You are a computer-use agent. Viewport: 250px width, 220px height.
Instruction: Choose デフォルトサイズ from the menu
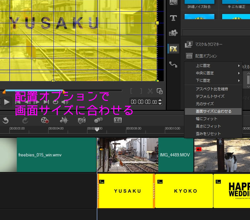pyautogui.click(x=213, y=96)
